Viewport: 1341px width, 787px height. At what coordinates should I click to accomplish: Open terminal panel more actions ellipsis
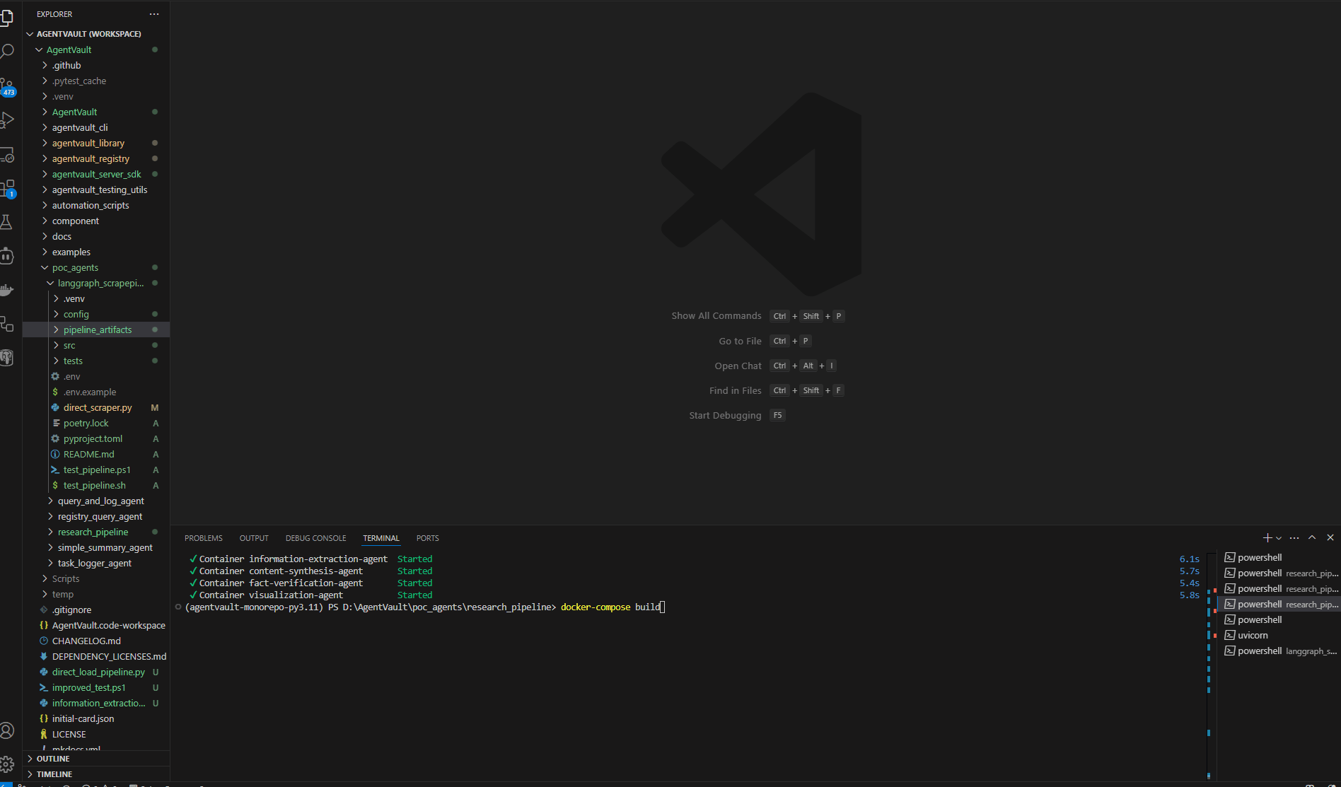point(1294,538)
